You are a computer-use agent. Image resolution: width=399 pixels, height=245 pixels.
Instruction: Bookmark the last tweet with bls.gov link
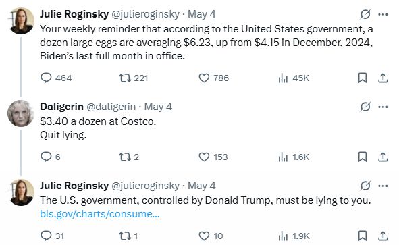pos(363,236)
